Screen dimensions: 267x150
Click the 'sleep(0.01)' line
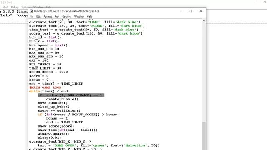point(49,138)
